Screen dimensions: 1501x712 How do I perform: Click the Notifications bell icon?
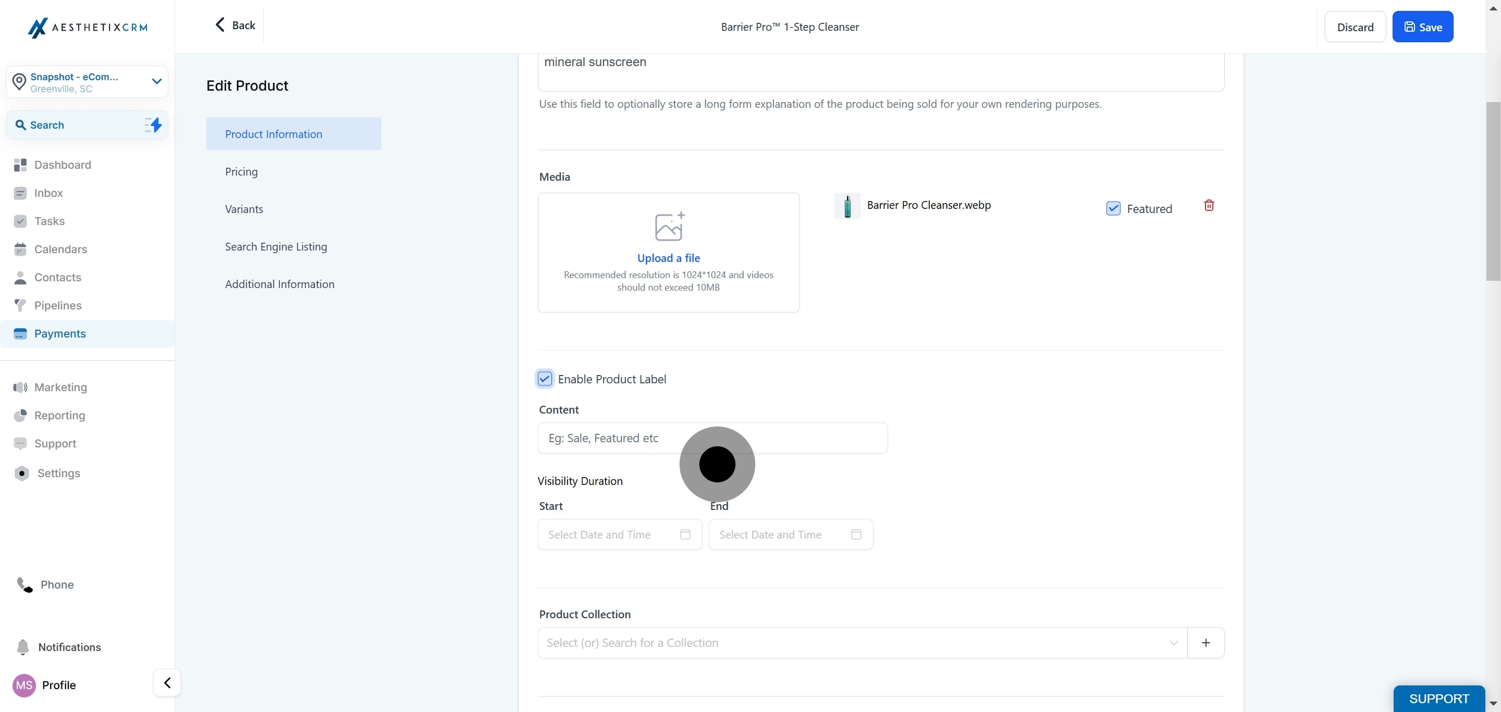pos(23,647)
